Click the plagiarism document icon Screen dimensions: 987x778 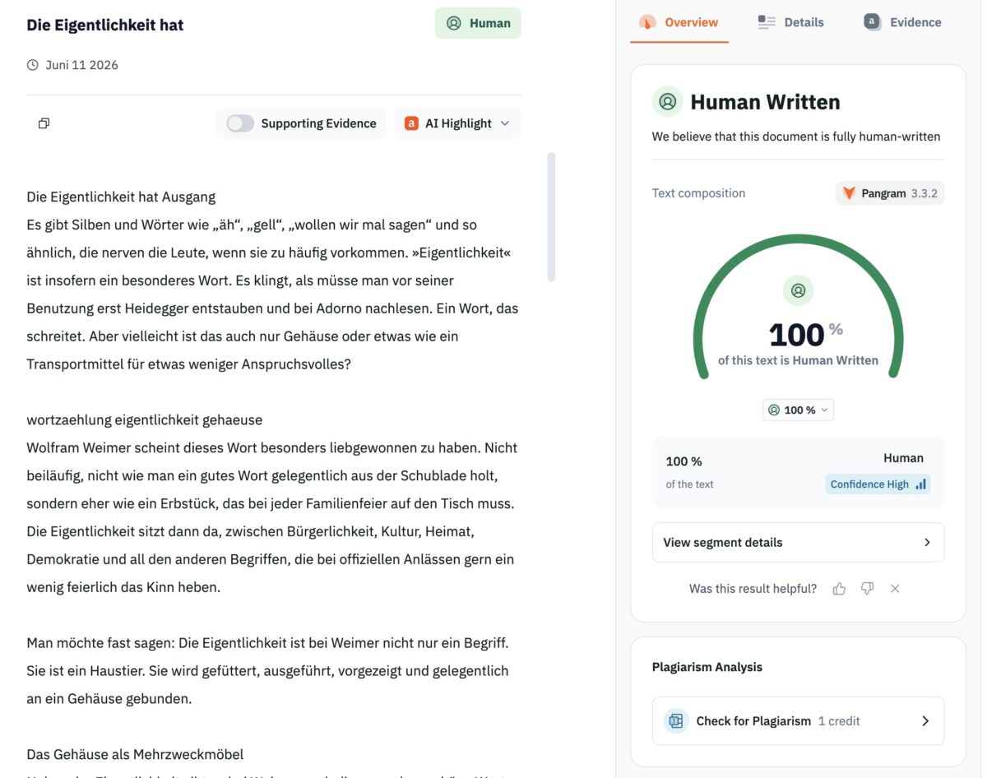click(676, 720)
